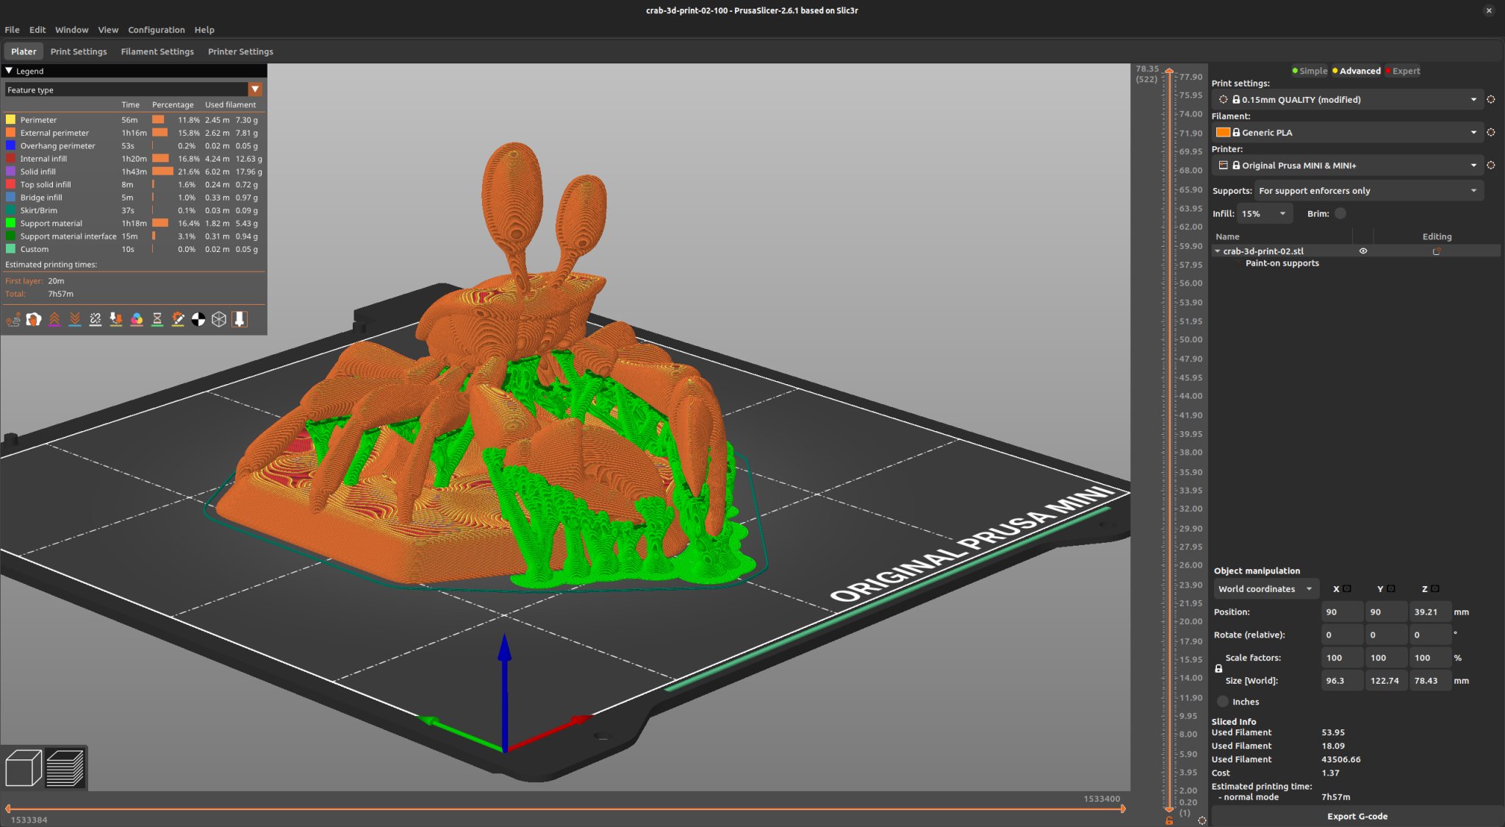Toggle deretractions icon with down arrows
Image resolution: width=1505 pixels, height=827 pixels.
pyautogui.click(x=75, y=319)
